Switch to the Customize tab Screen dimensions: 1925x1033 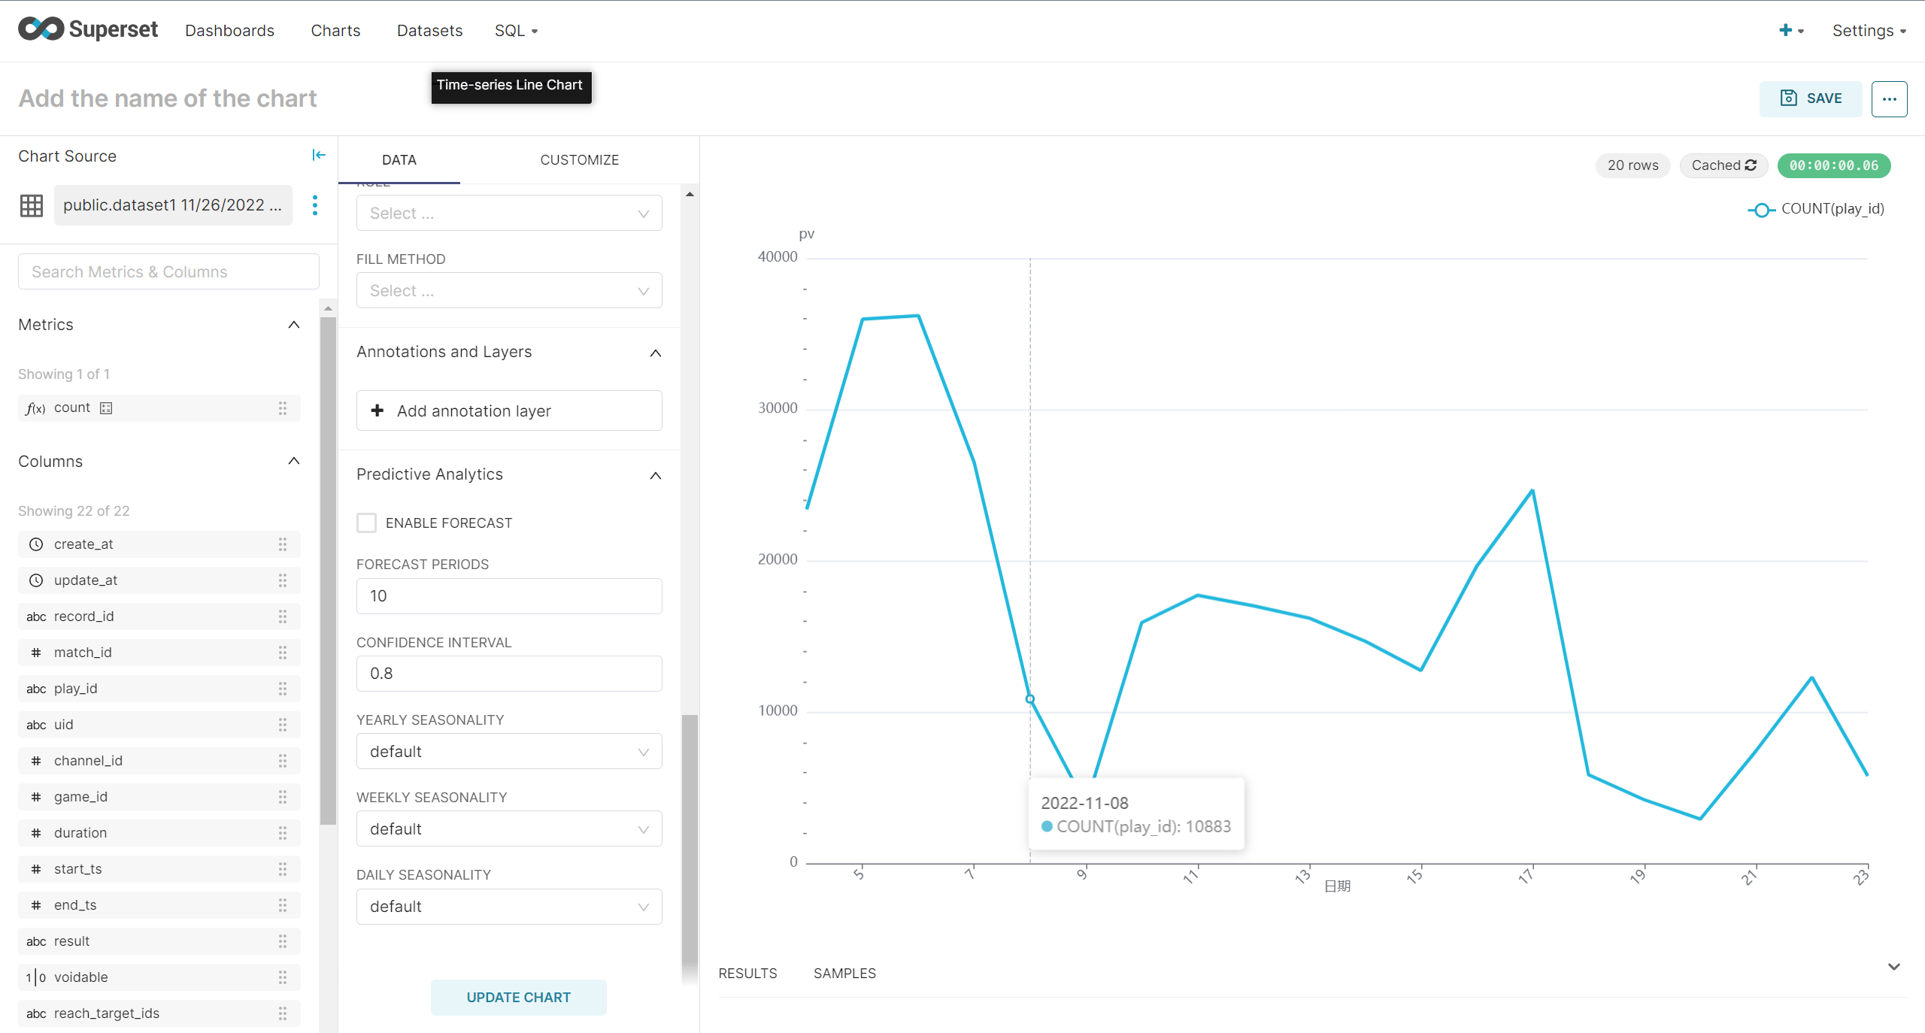click(579, 159)
